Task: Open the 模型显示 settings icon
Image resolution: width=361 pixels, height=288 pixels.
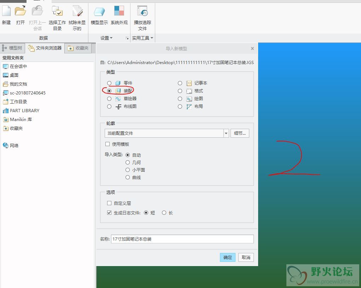Action: pyautogui.click(x=99, y=11)
